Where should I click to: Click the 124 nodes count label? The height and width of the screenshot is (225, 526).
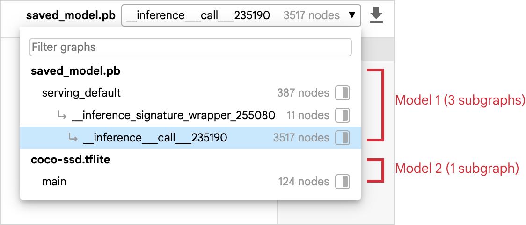pos(303,182)
